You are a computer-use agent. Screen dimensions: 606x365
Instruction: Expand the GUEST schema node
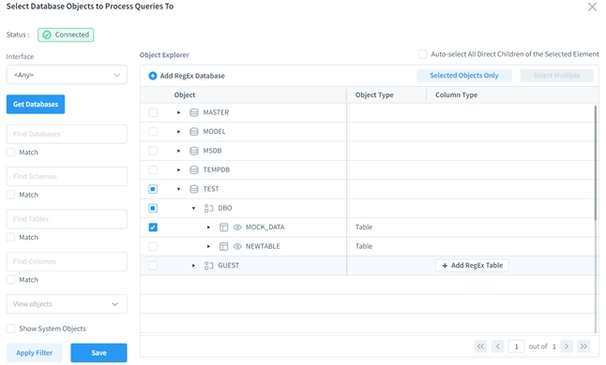pos(193,266)
